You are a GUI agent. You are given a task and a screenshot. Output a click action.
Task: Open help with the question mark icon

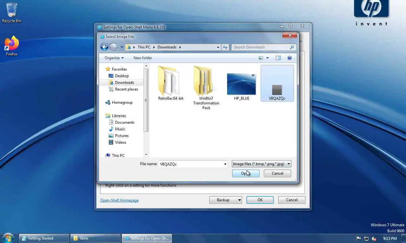click(x=289, y=58)
